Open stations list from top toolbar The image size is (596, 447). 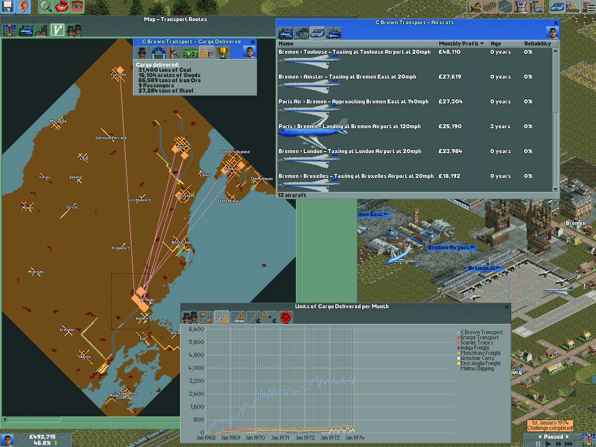coord(572,6)
